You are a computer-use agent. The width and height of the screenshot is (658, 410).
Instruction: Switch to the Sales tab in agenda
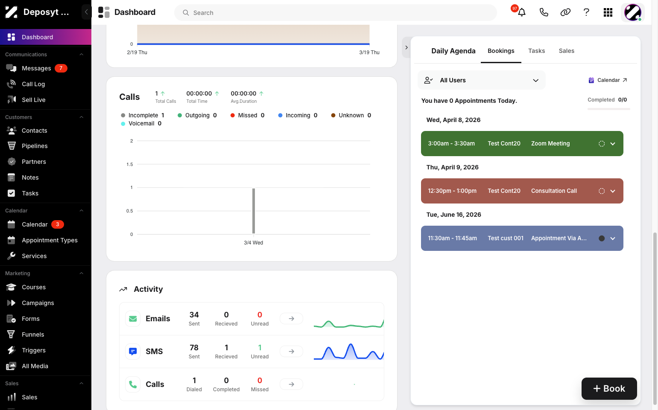click(566, 51)
